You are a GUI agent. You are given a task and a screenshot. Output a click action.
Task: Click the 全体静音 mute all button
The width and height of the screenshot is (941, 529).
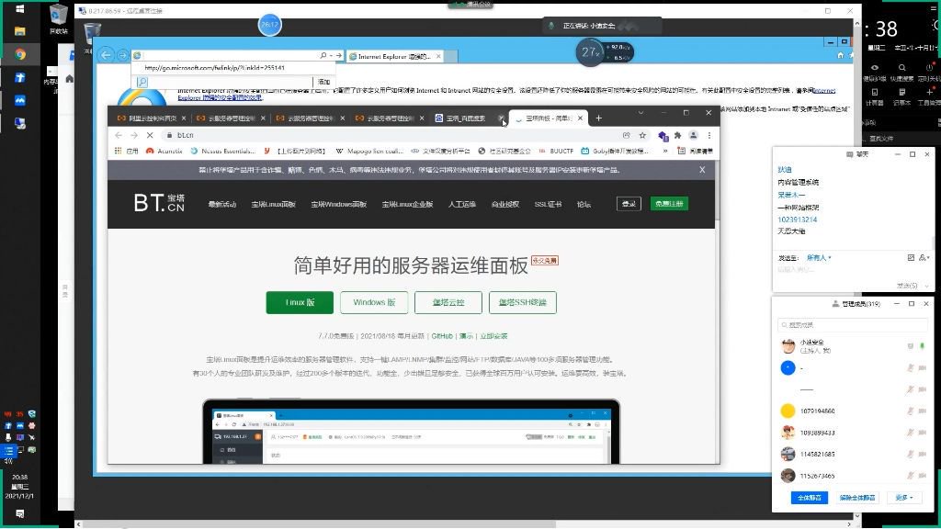click(809, 498)
